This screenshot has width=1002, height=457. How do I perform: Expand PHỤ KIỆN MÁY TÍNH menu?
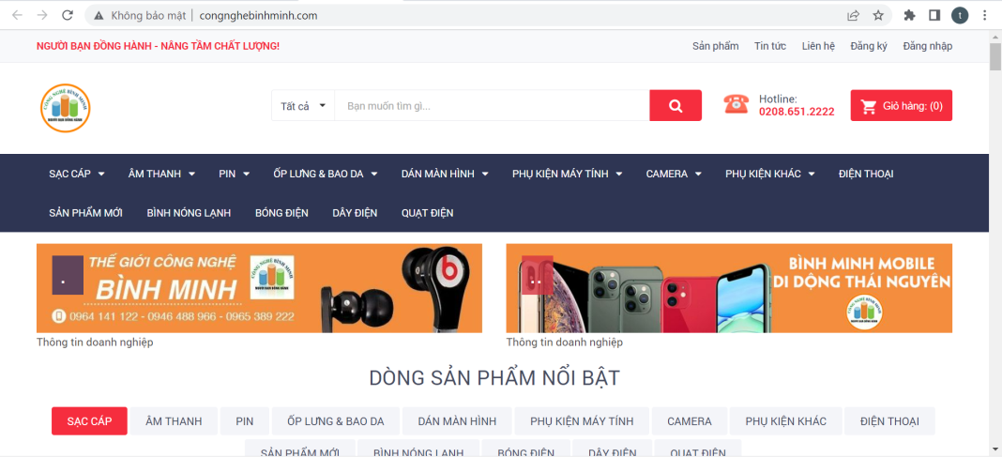[x=567, y=174]
